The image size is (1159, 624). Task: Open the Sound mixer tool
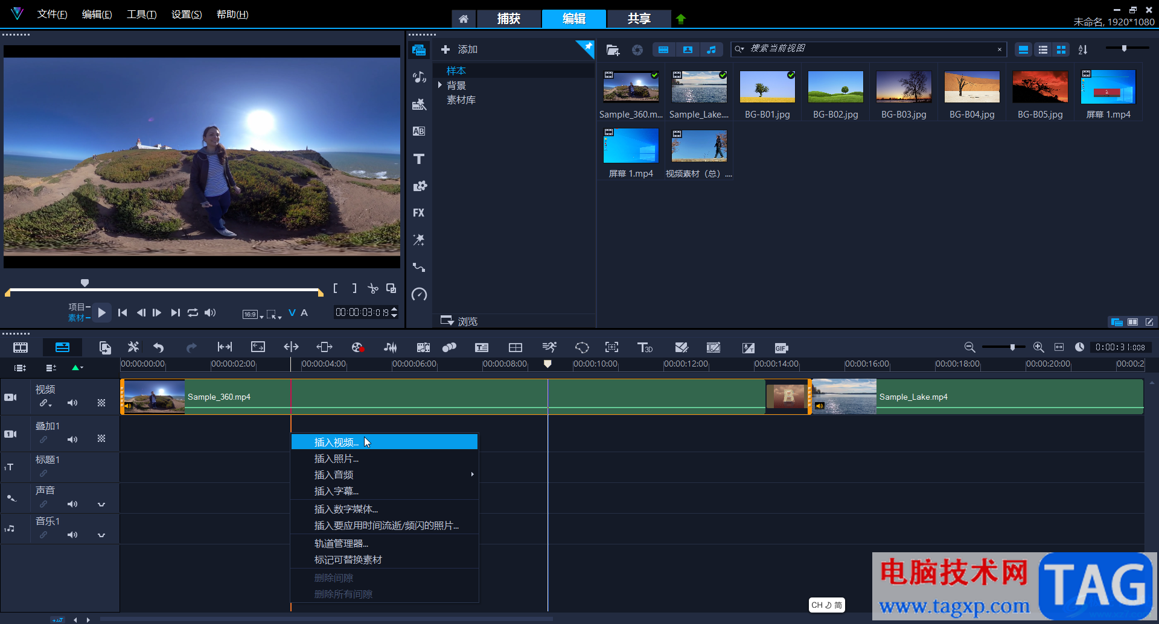point(391,347)
